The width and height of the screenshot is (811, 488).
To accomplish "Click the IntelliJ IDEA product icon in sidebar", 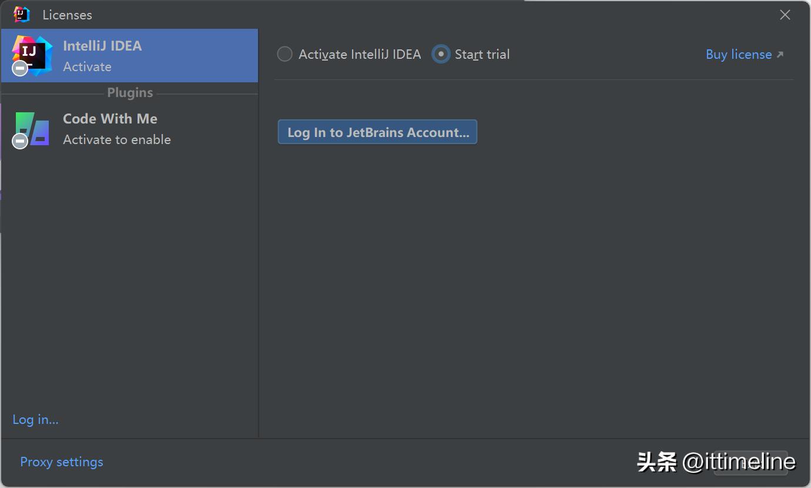I will click(x=32, y=54).
